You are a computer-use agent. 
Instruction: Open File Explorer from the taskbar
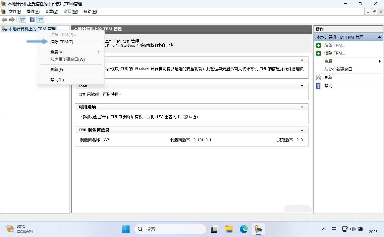pos(229,229)
